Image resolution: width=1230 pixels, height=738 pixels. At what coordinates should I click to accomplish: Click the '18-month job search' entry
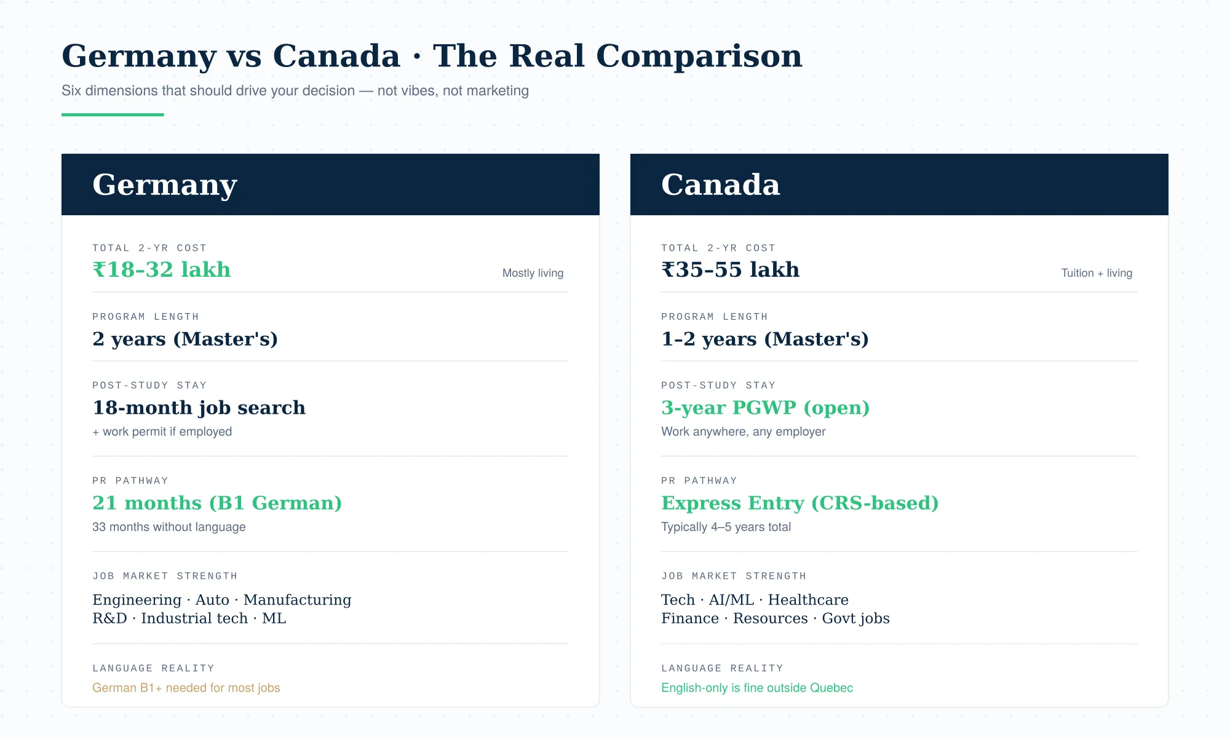[199, 408]
